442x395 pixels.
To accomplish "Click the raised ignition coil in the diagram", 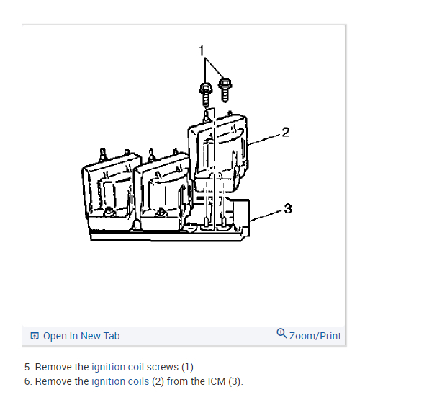I will (x=218, y=151).
